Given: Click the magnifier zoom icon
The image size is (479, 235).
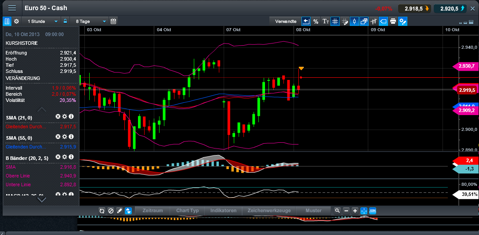Looking at the screenshot, I should 337,210.
